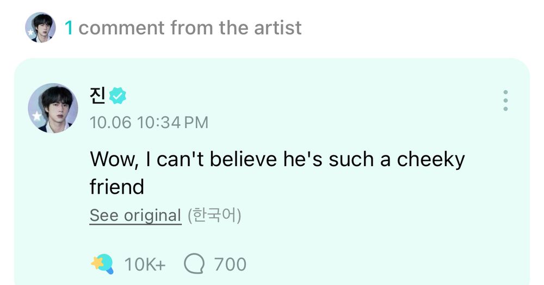Open the three-dot more options menu
The image size is (544, 285).
(505, 101)
